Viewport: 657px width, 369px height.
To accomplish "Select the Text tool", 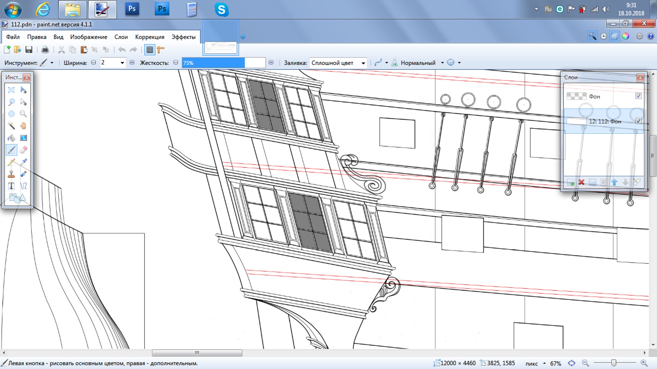I will tap(11, 186).
